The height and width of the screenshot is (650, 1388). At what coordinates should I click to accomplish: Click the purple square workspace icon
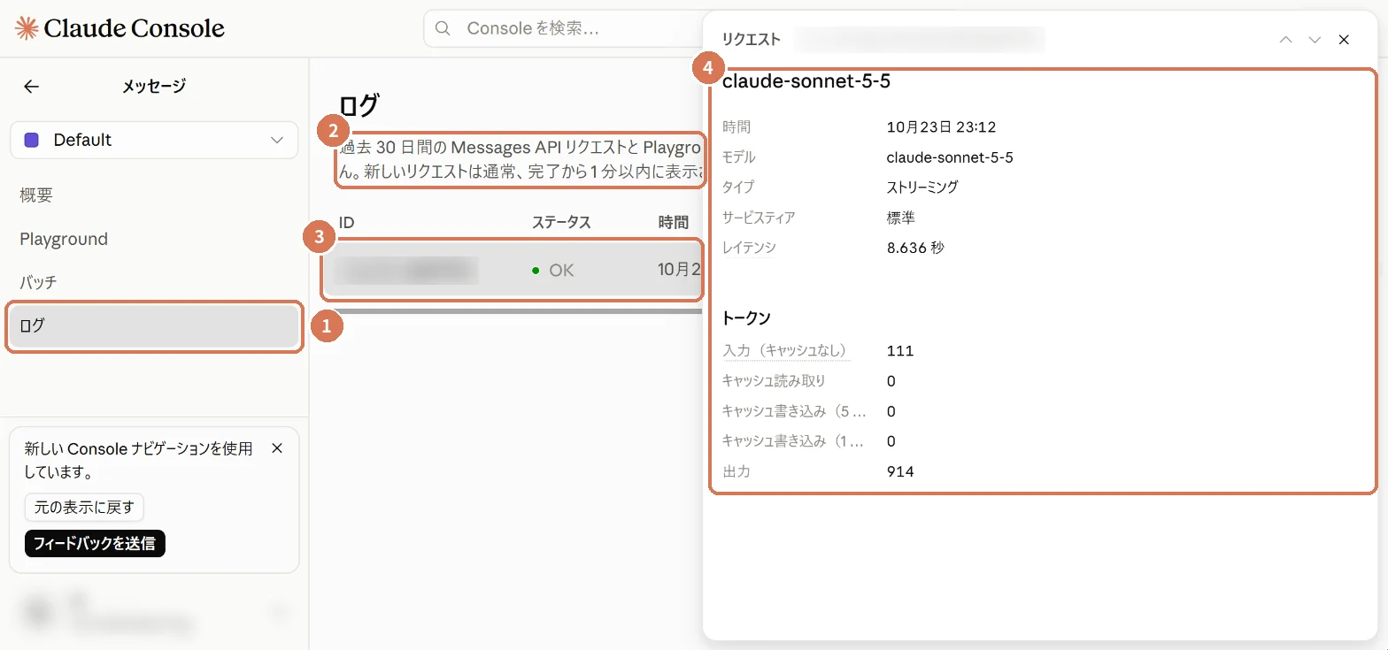click(32, 140)
